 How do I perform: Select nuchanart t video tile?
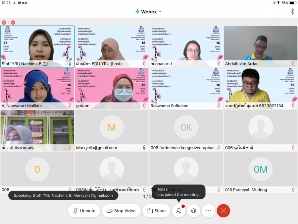click(x=186, y=45)
